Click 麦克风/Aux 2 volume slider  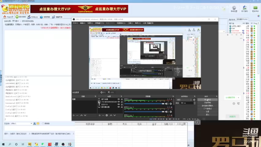tap(144, 112)
